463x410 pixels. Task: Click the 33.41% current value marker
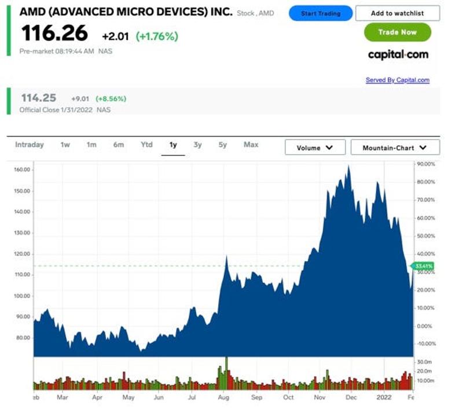pos(422,266)
